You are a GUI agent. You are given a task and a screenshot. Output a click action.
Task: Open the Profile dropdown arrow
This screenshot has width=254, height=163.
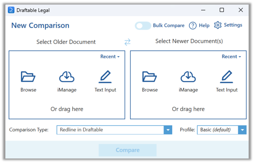(x=242, y=130)
